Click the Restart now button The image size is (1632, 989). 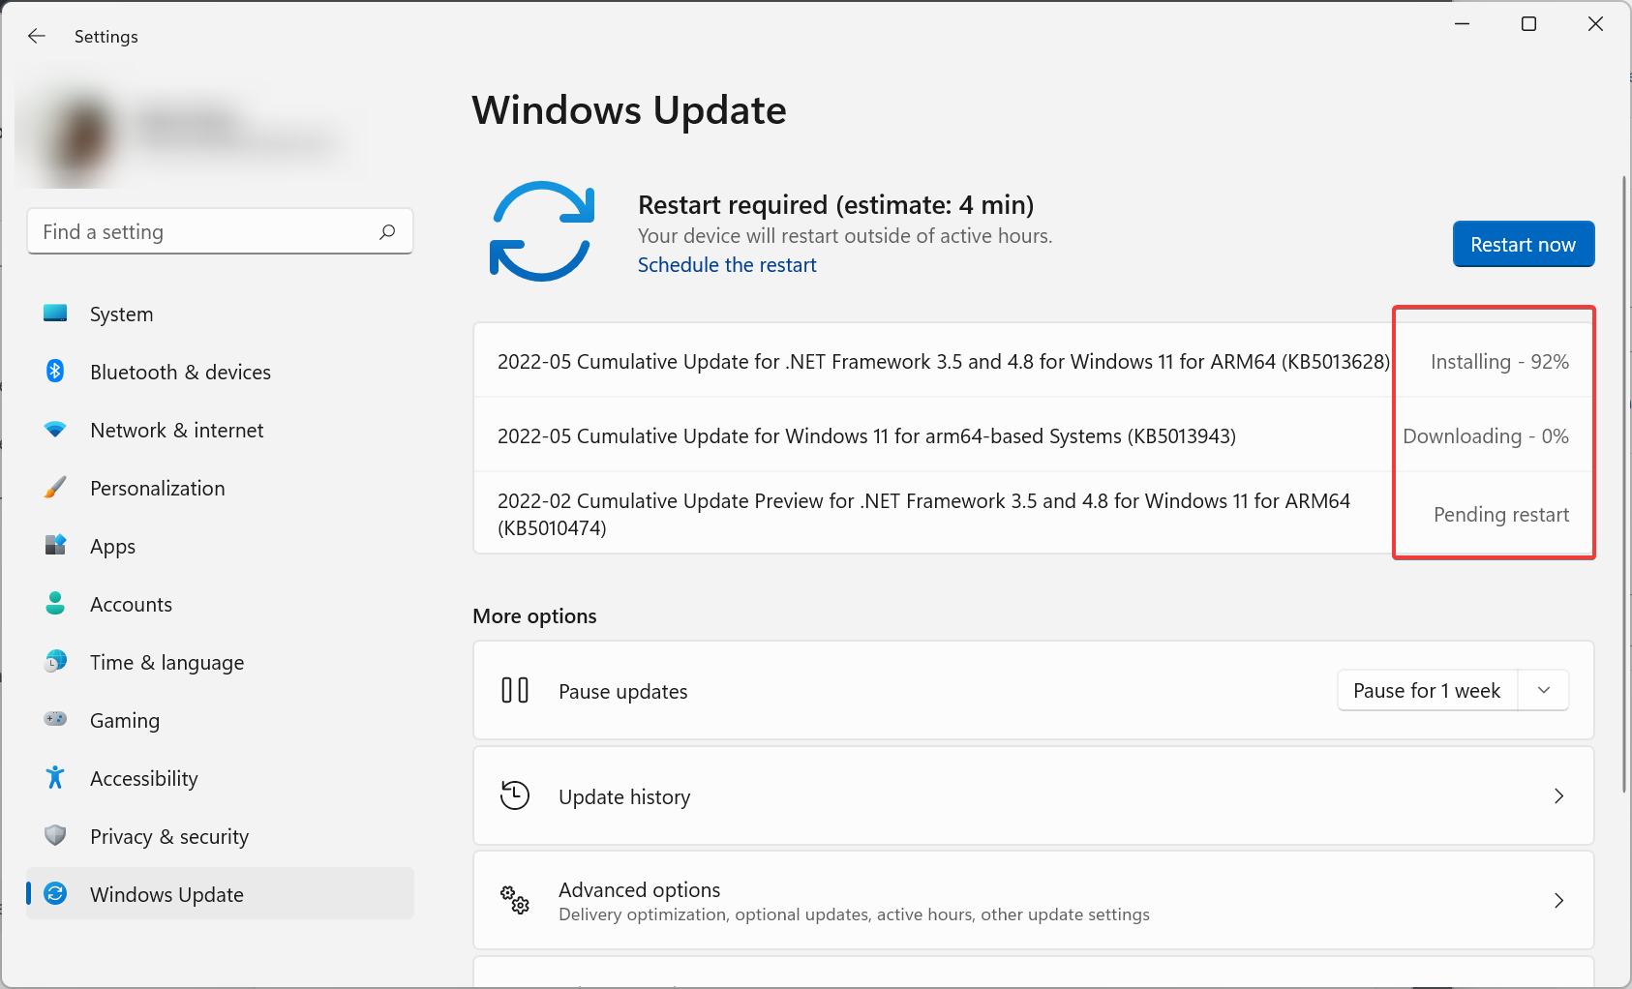tap(1523, 244)
